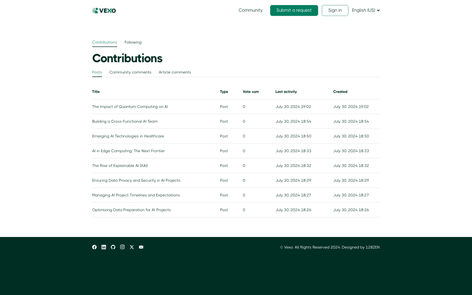Viewport: 472px width, 295px height.
Task: Click the Vexo logo
Action: pyautogui.click(x=104, y=10)
